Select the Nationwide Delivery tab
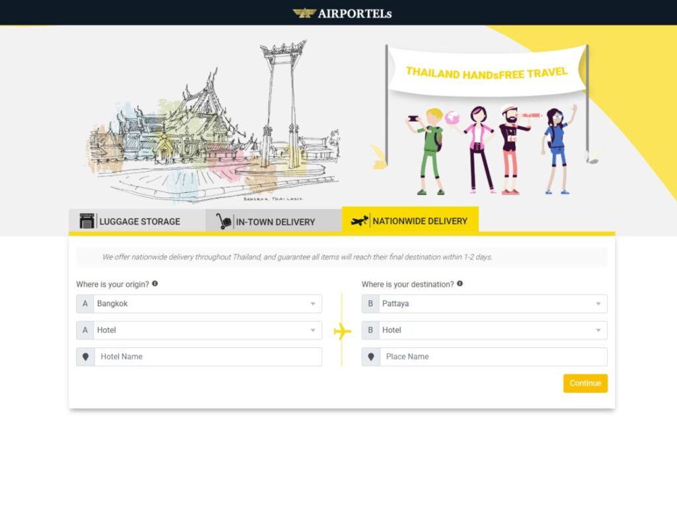Viewport: 677px width, 507px height. point(410,220)
